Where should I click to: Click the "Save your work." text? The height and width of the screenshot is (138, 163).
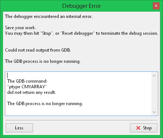[21, 28]
